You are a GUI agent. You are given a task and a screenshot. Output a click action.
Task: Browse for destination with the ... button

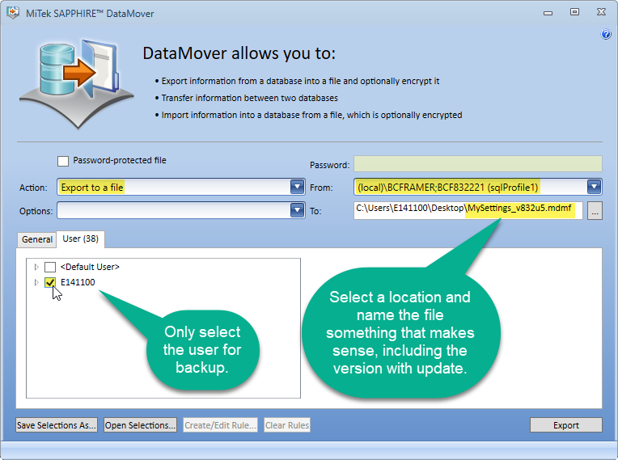[595, 211]
